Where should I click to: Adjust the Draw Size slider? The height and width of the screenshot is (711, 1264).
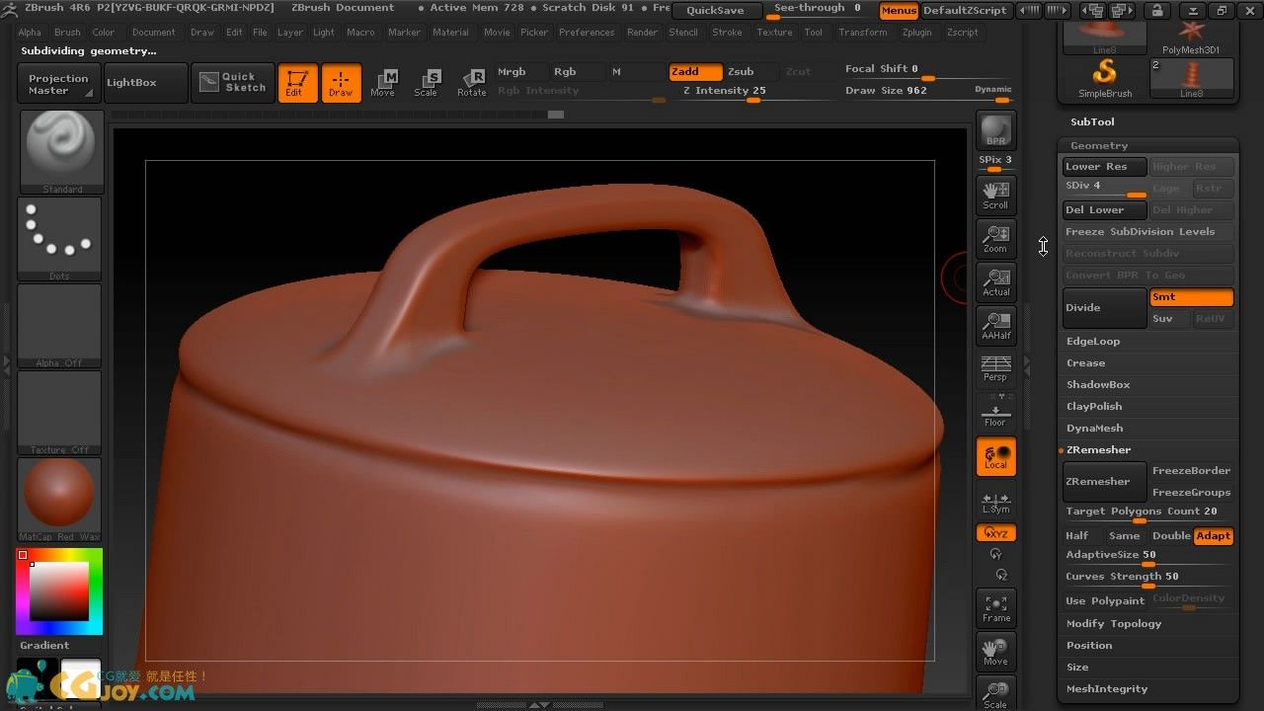coord(928,91)
